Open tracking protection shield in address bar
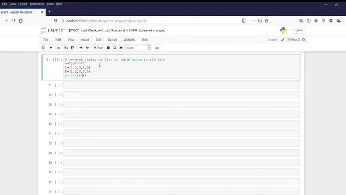 tap(55, 21)
